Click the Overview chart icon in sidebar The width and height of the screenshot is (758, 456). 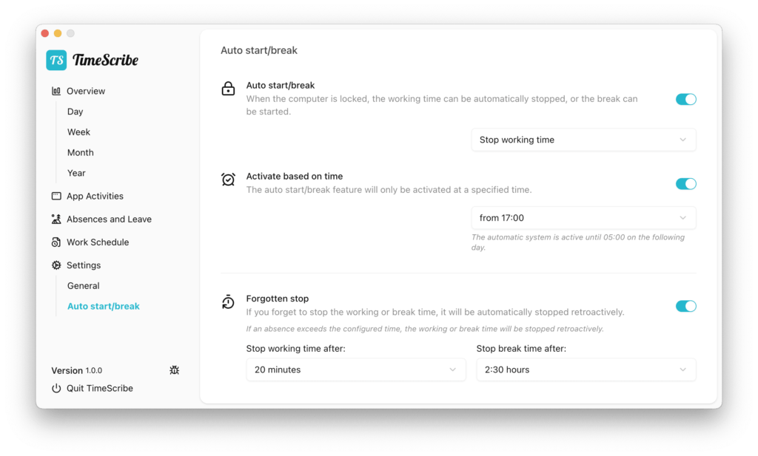pyautogui.click(x=56, y=91)
